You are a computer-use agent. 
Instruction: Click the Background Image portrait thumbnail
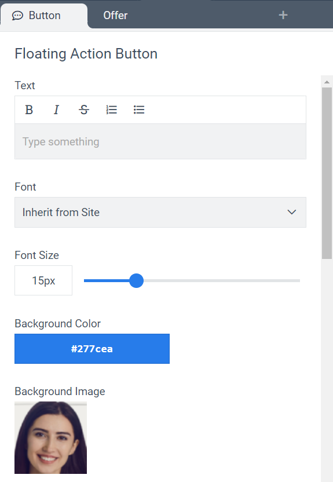pyautogui.click(x=51, y=438)
